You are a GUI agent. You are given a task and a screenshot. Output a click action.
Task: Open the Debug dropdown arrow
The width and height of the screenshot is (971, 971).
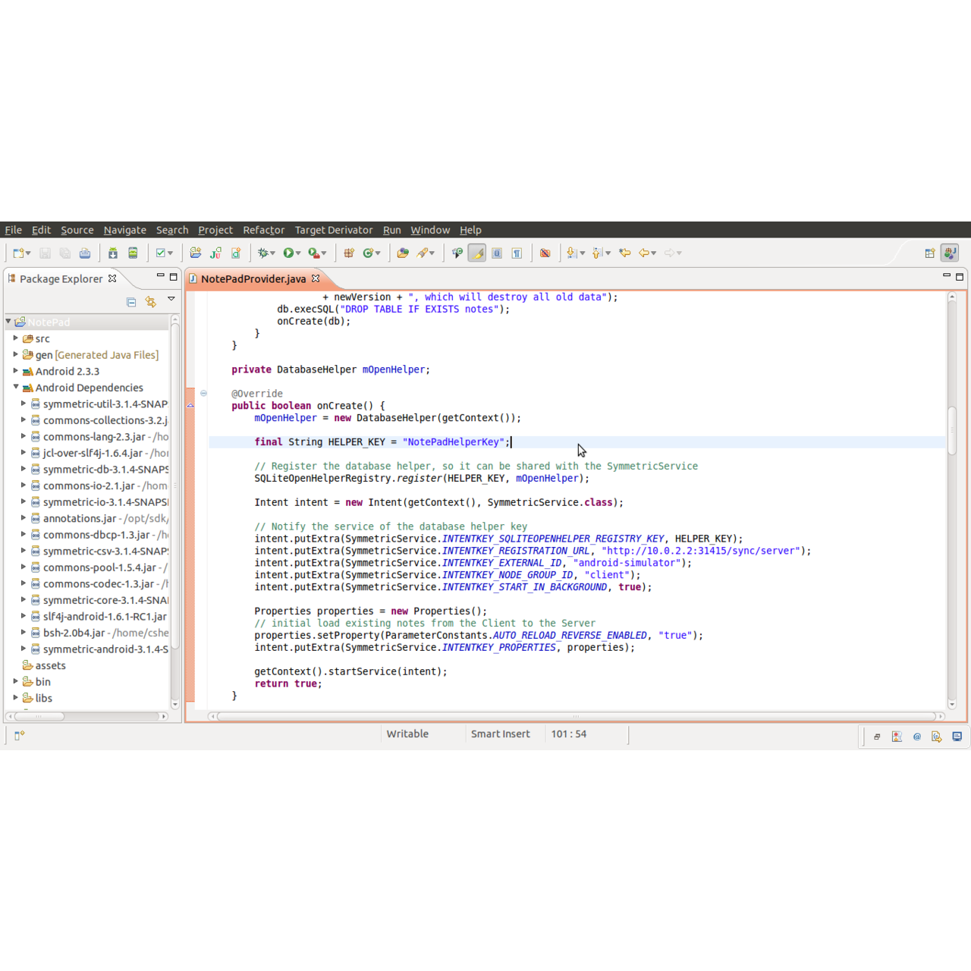coord(273,253)
